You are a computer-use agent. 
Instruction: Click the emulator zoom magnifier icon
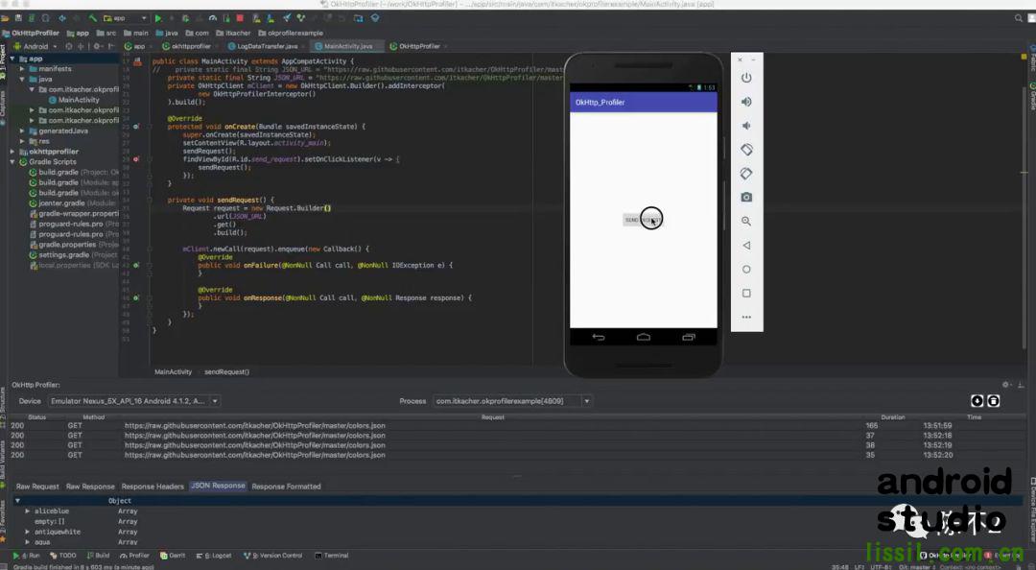[746, 222]
